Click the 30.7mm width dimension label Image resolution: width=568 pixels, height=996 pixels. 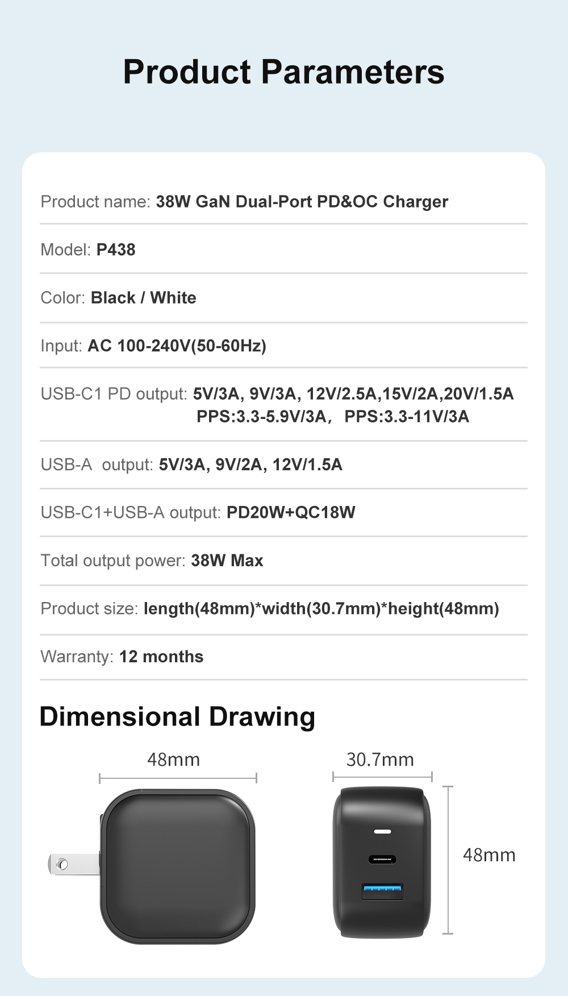pos(380,760)
